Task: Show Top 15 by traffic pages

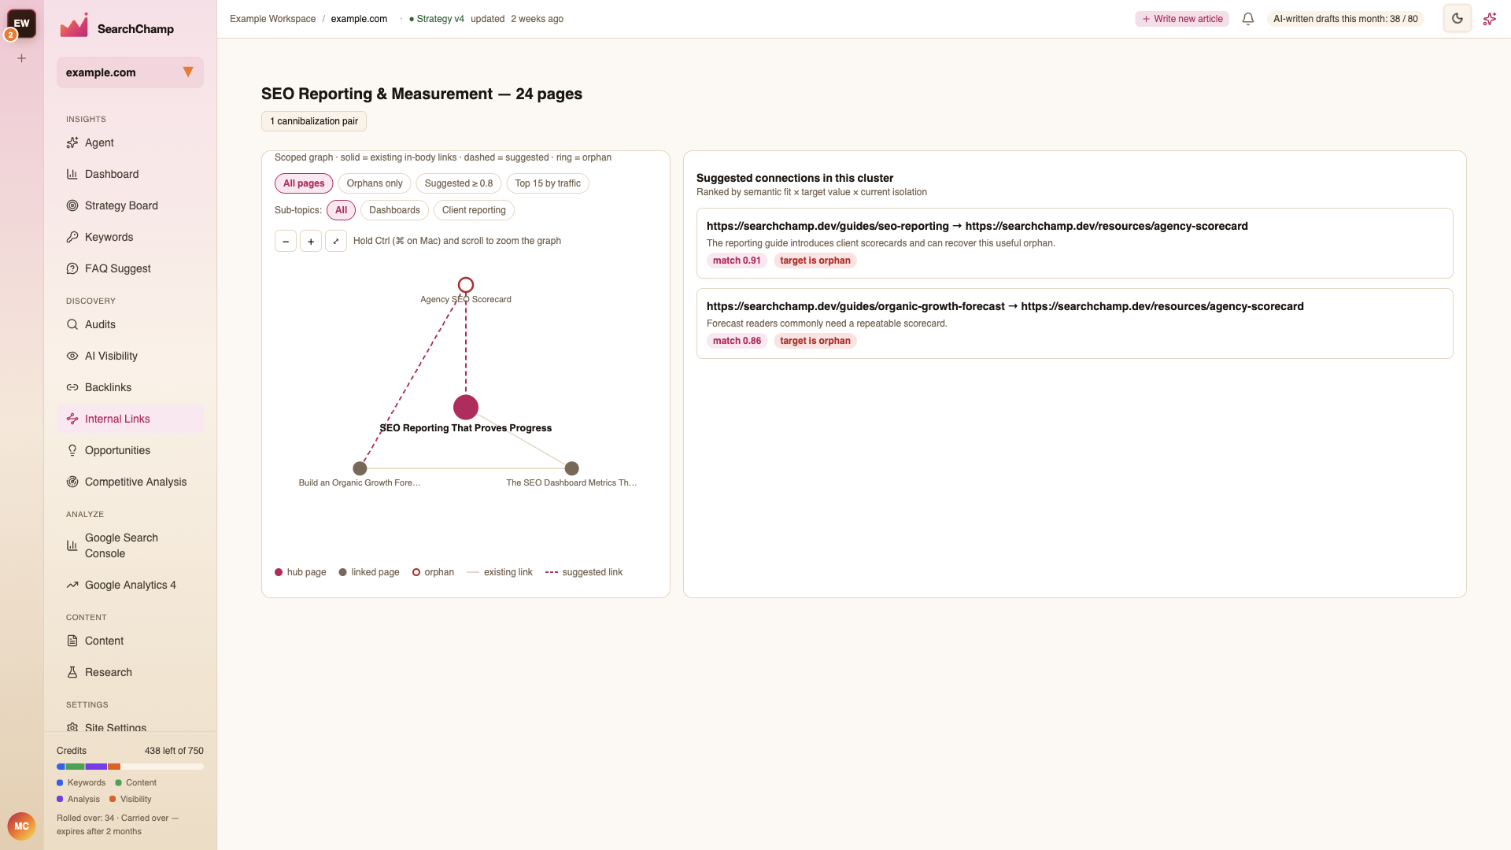Action: pyautogui.click(x=548, y=183)
